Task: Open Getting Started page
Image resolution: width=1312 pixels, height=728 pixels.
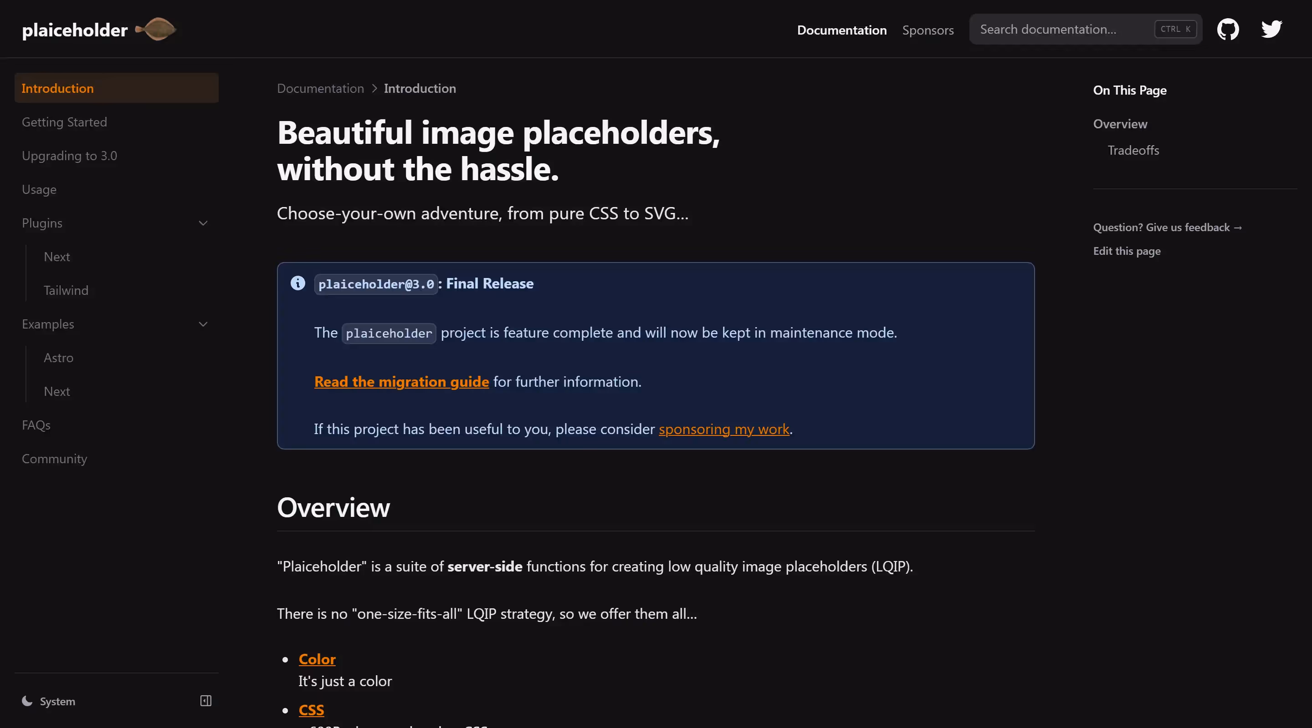Action: (65, 122)
